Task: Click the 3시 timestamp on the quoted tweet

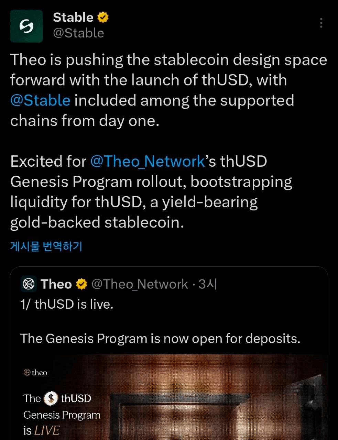Action: [x=206, y=284]
